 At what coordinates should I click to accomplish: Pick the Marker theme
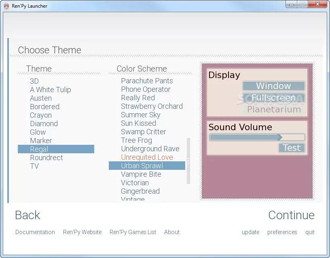(x=41, y=141)
